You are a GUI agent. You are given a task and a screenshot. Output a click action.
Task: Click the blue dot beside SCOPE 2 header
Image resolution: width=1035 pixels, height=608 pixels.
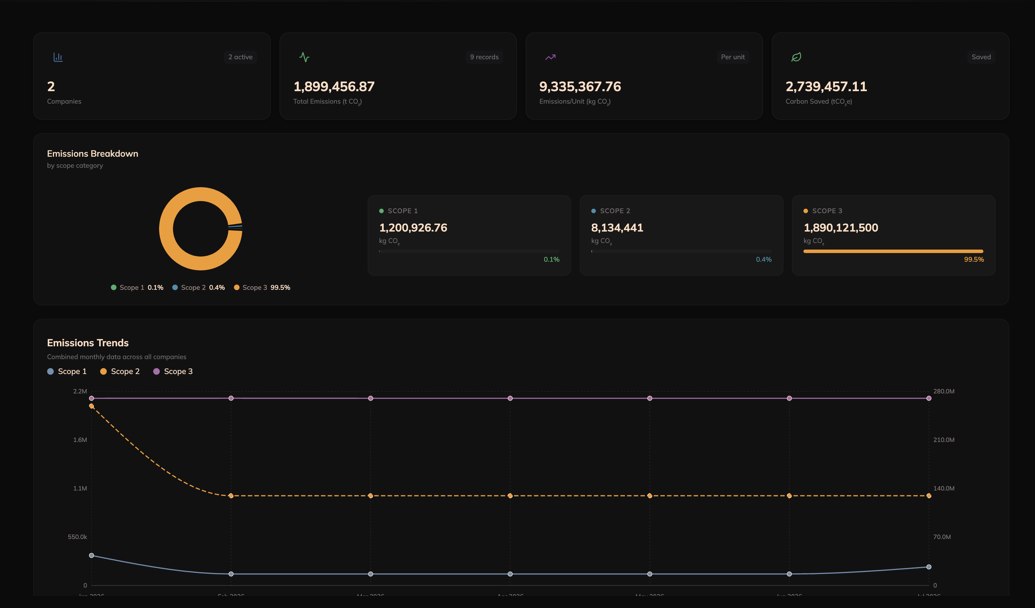(593, 210)
